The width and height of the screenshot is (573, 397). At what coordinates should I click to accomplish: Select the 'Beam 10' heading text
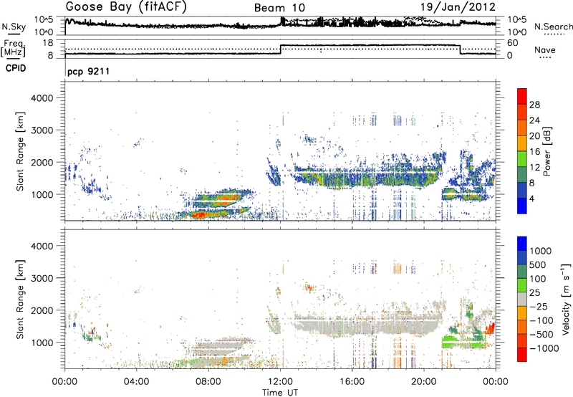(279, 8)
